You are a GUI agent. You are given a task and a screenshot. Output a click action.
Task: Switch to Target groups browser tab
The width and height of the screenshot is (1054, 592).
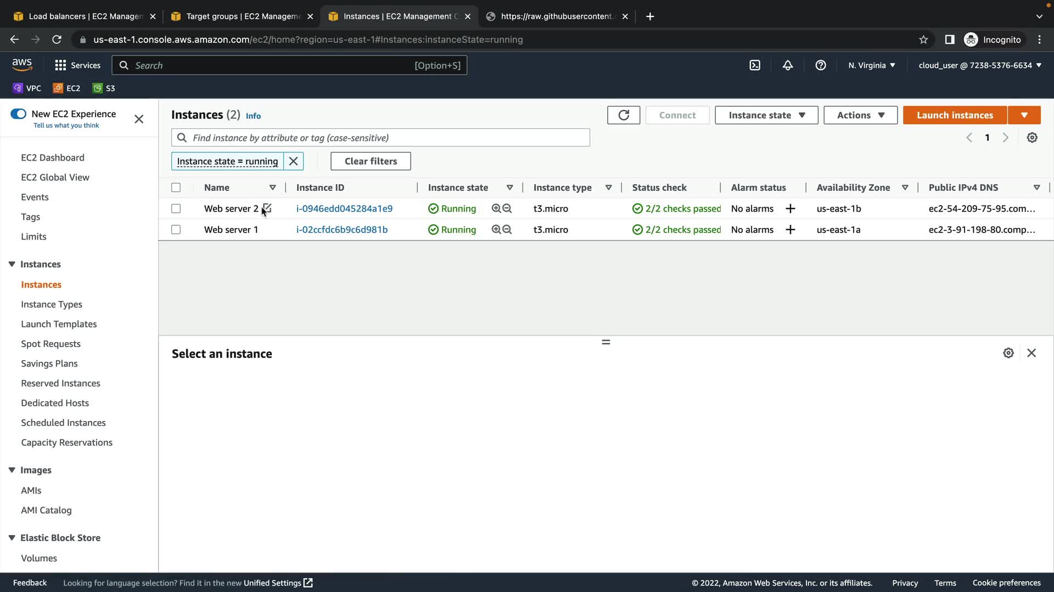point(243,16)
